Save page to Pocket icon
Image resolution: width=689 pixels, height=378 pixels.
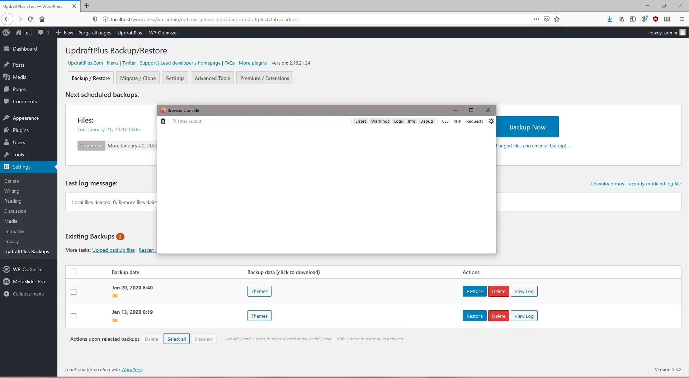[547, 19]
